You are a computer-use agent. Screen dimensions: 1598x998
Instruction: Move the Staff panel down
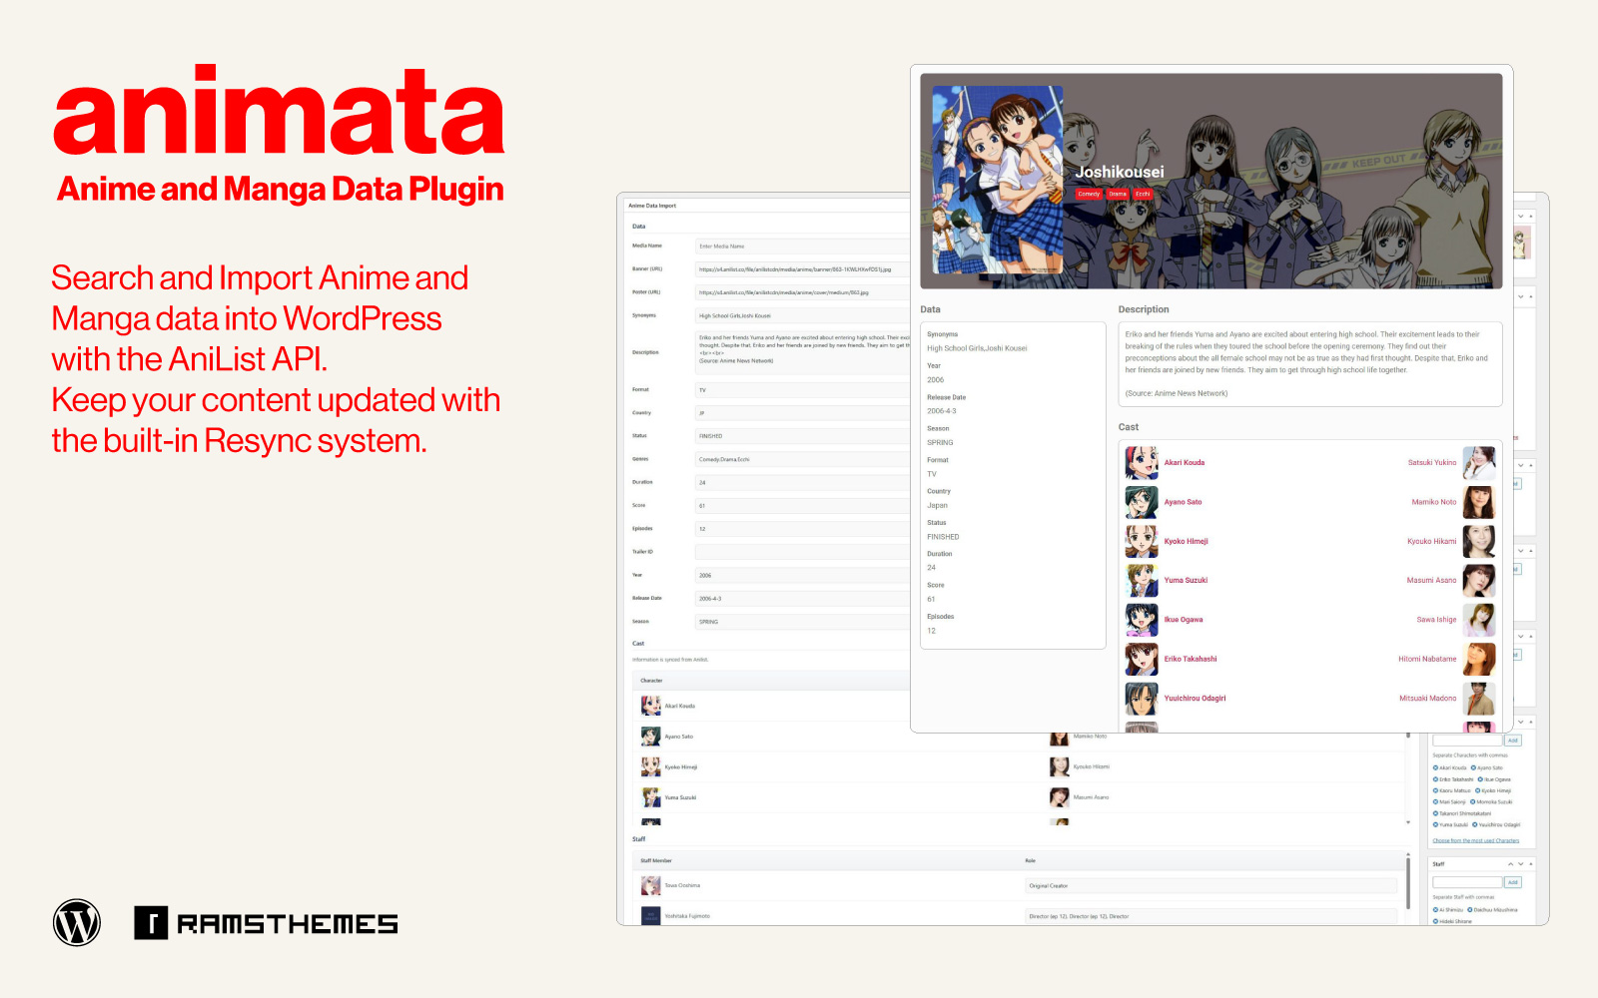[1521, 864]
